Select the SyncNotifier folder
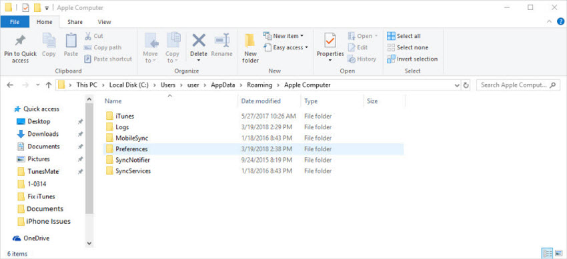This screenshot has height=259, width=567. pos(253,160)
